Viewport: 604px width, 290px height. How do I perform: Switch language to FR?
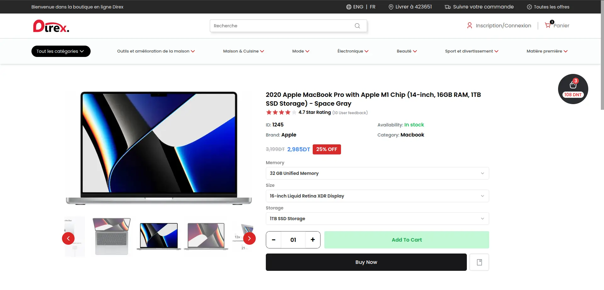(x=372, y=7)
